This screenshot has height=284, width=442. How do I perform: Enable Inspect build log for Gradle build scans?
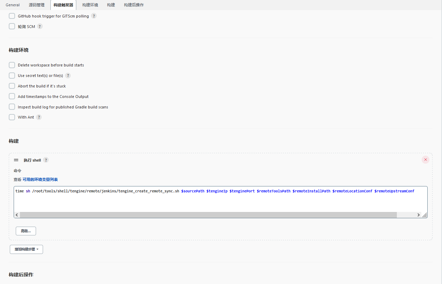12,107
